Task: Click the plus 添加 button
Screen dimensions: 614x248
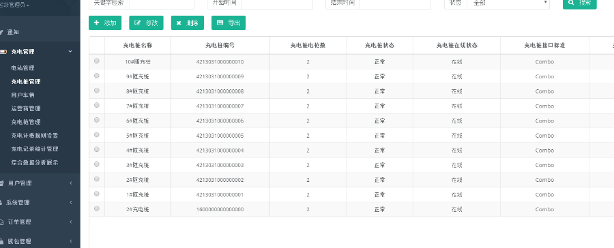Action: tap(105, 22)
